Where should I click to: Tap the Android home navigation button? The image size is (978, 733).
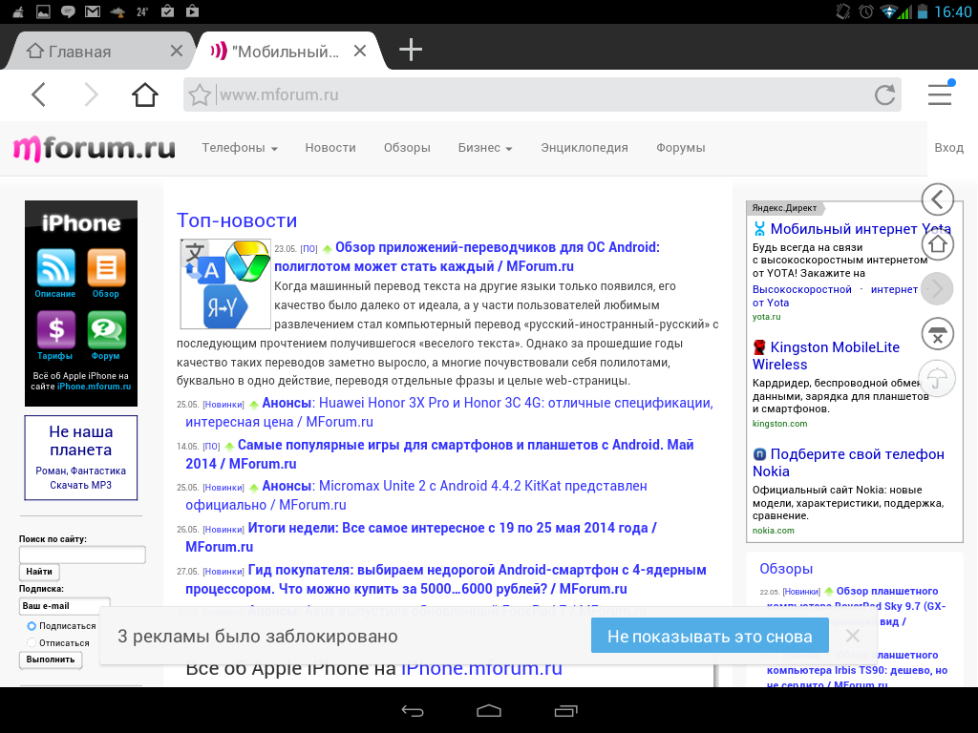(x=489, y=710)
